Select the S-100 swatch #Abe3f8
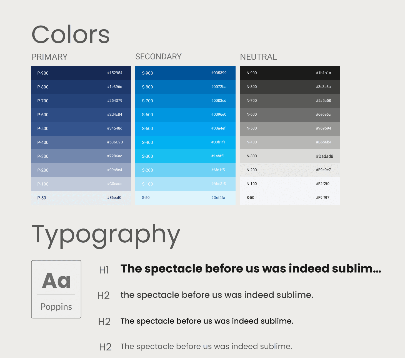This screenshot has width=405, height=358. pos(185,184)
